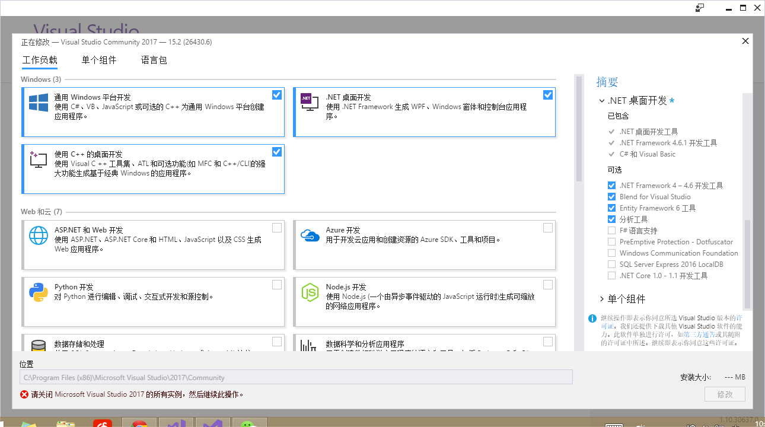Viewport: 765px width, 427px height.
Task: Check the Python 开发 workload
Action: 277,285
